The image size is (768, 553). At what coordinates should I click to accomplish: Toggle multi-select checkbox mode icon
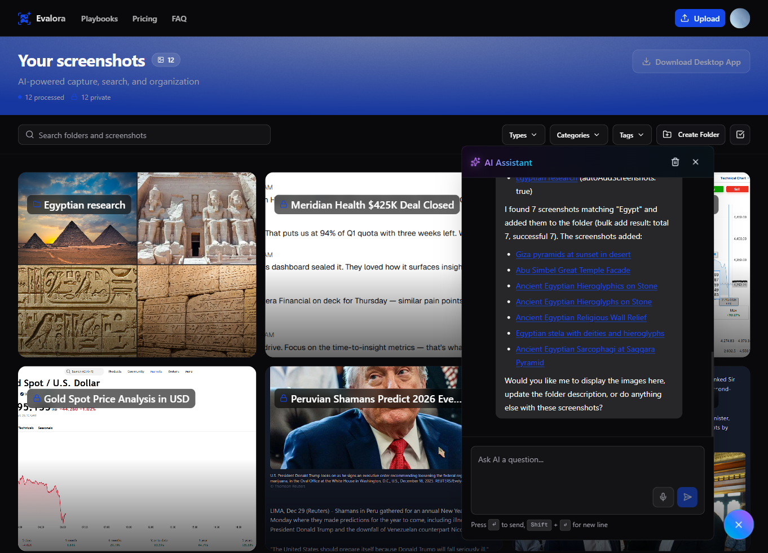click(740, 135)
